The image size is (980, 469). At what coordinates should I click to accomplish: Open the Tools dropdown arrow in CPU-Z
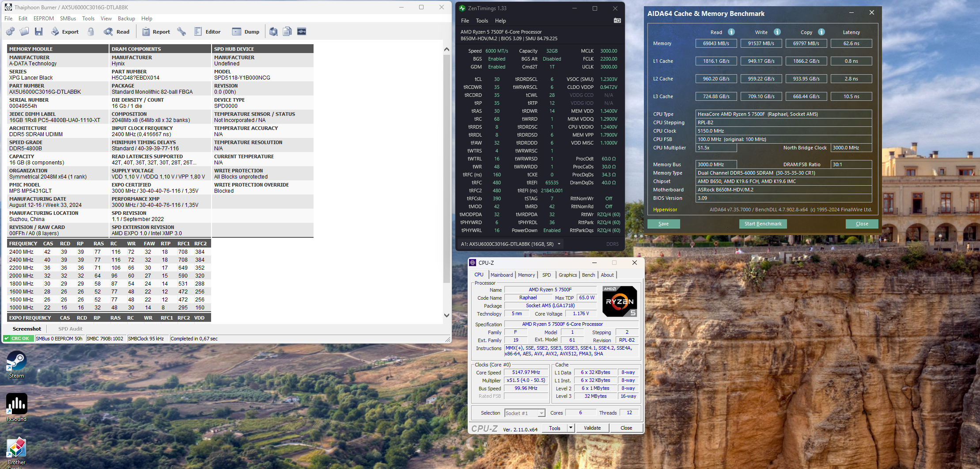[571, 428]
